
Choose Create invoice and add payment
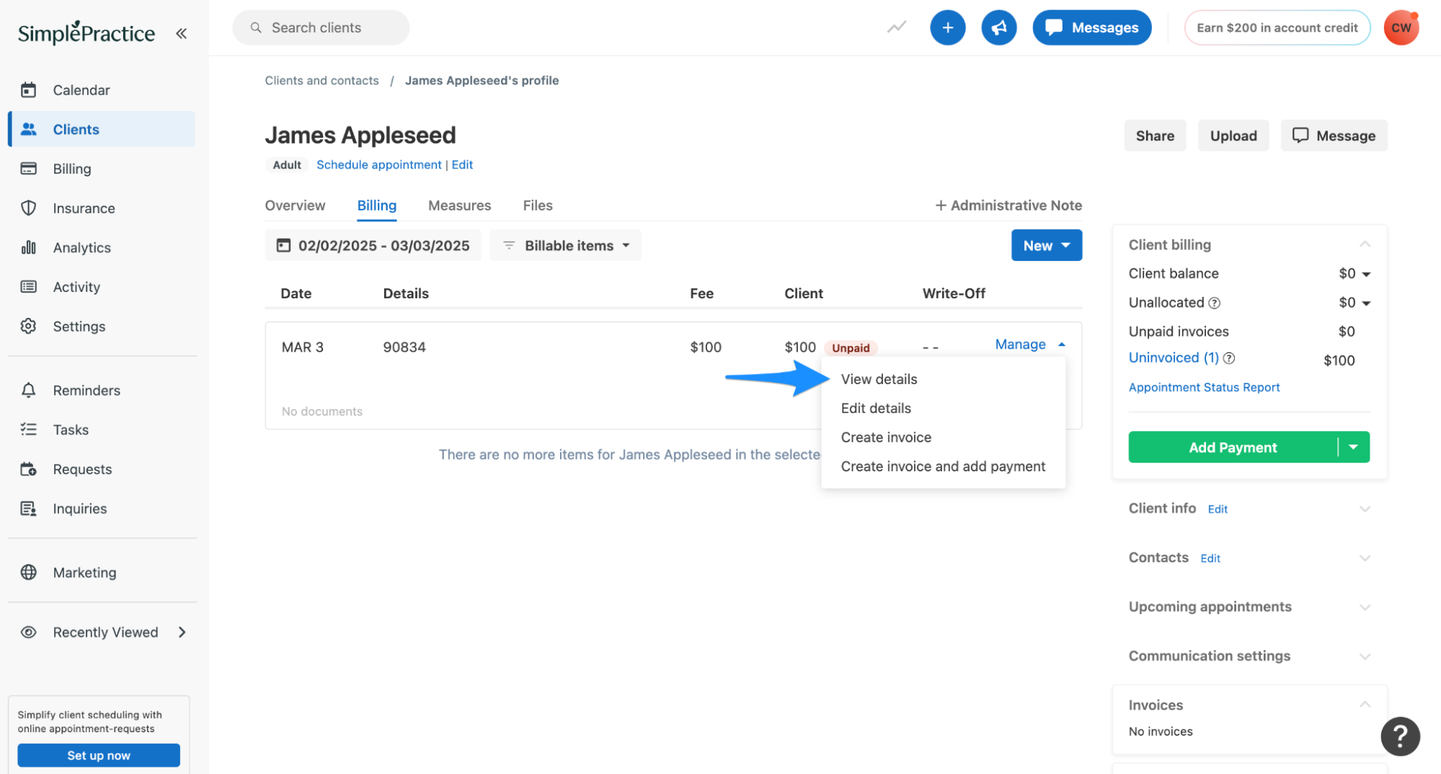943,466
